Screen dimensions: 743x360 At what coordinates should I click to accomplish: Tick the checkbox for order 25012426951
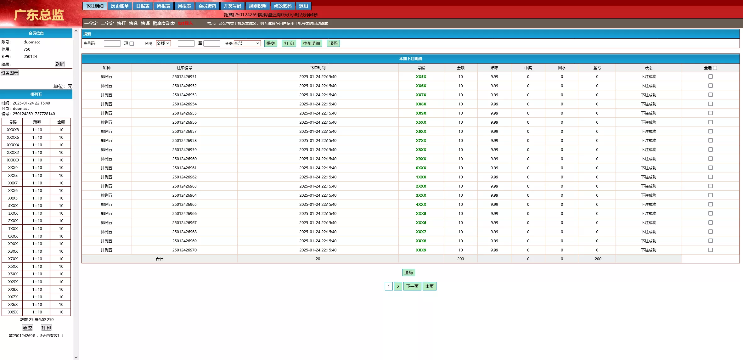click(x=710, y=76)
